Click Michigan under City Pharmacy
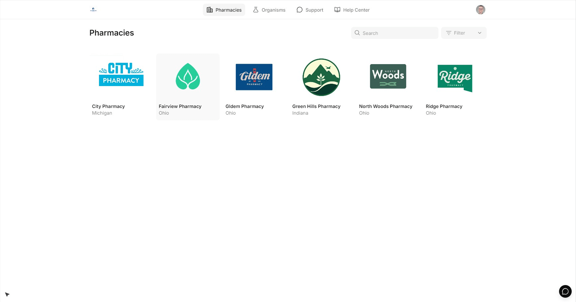This screenshot has height=302, width=576. pos(102,113)
